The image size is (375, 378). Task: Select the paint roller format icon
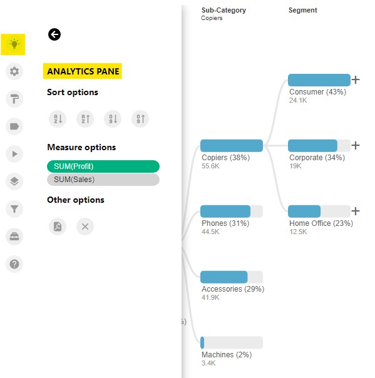(x=14, y=99)
